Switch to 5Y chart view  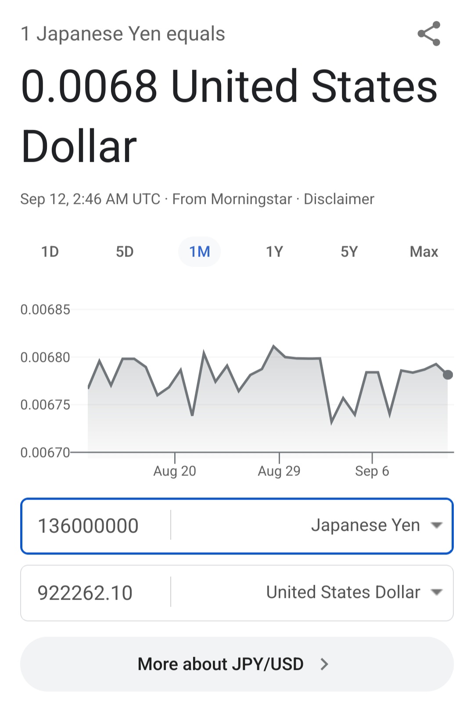349,252
